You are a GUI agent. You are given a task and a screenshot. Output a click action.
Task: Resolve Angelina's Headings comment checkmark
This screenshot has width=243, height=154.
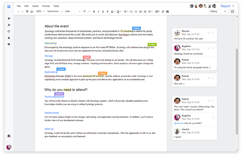tap(209, 48)
